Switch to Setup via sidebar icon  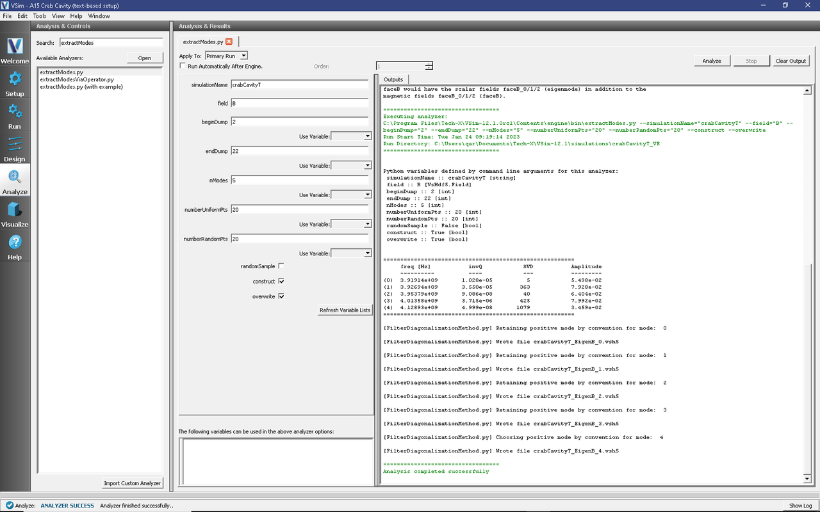[15, 84]
